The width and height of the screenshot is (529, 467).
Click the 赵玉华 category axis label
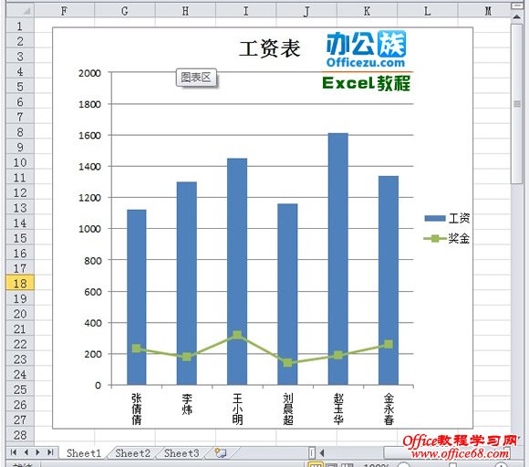point(338,409)
